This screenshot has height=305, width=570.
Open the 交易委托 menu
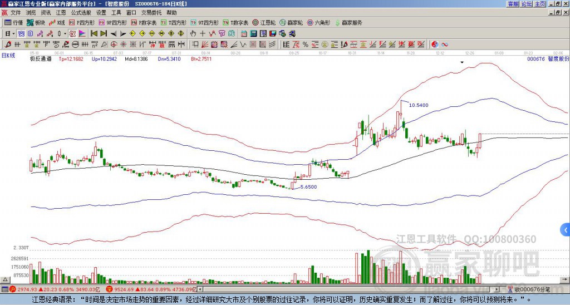151,13
